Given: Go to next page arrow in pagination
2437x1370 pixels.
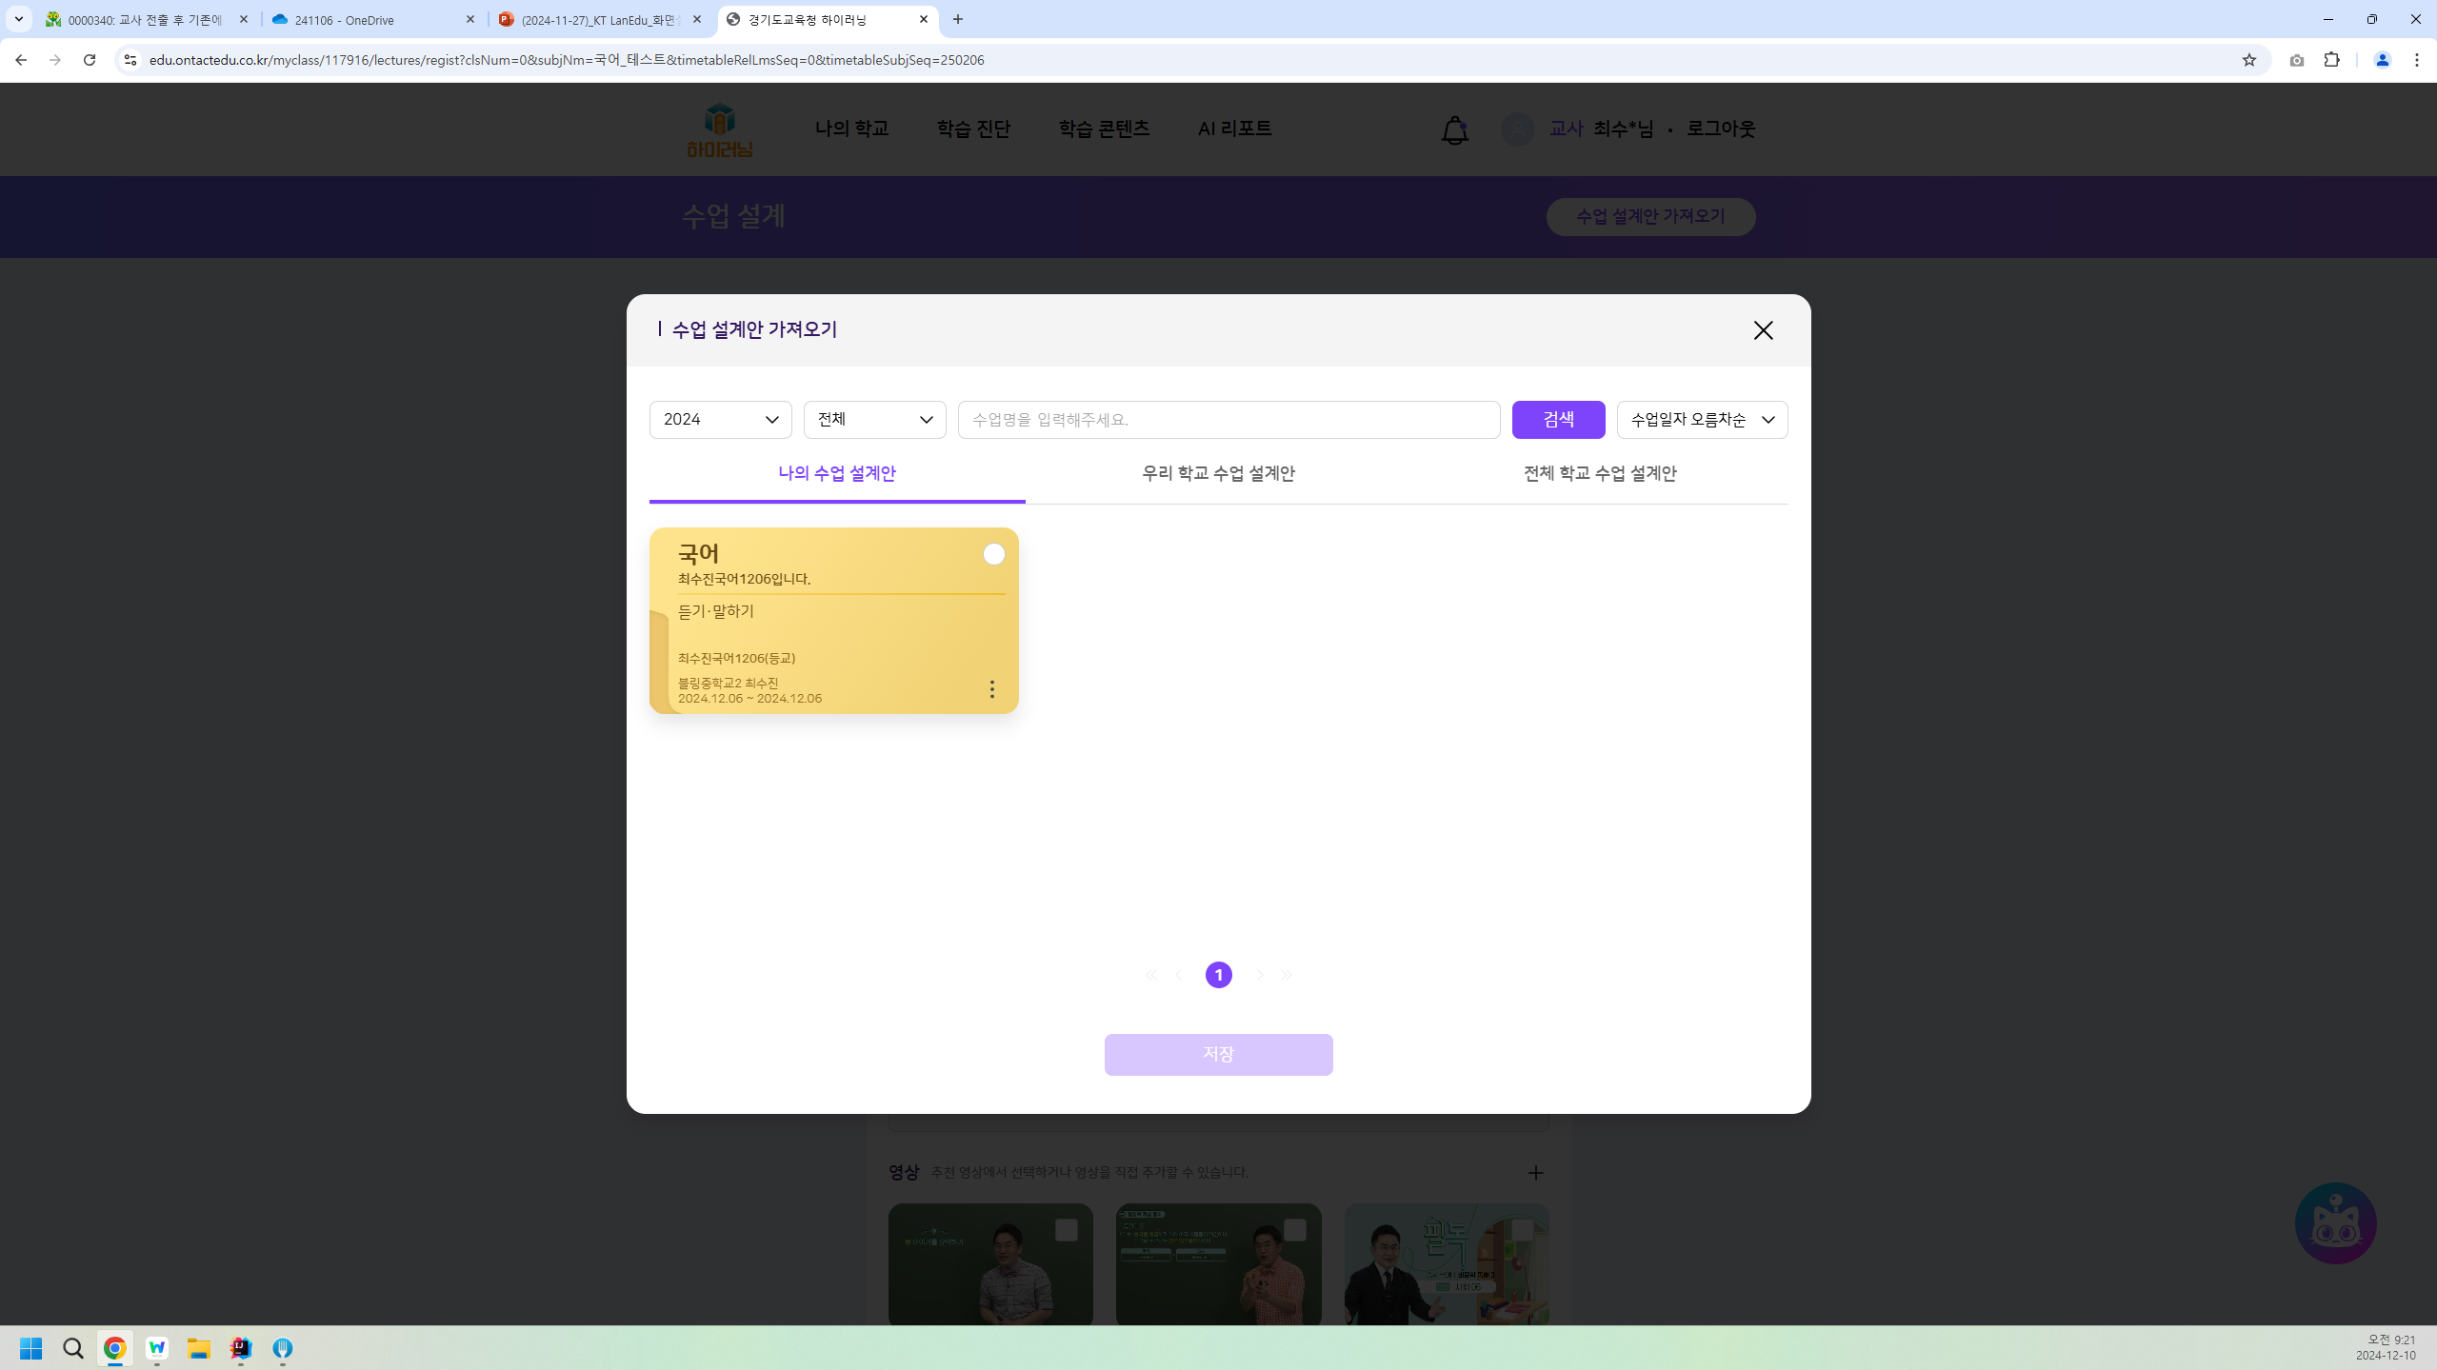Looking at the screenshot, I should point(1259,975).
